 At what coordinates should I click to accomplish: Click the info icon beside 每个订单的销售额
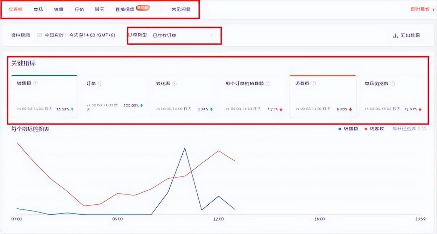pyautogui.click(x=268, y=84)
